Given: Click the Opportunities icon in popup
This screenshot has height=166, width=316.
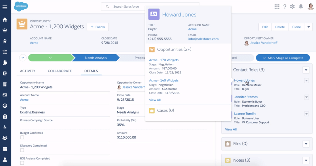Looking at the screenshot, I should [152, 50].
